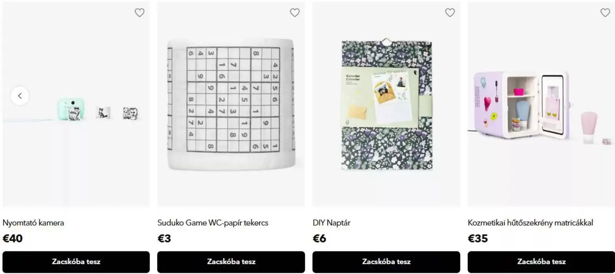
Task: Add DIY Naptár to bag
Action: pos(386,262)
